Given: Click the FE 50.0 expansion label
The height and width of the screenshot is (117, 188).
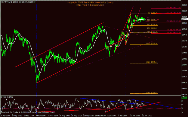Looking at the screenshot, I should click(x=174, y=33).
